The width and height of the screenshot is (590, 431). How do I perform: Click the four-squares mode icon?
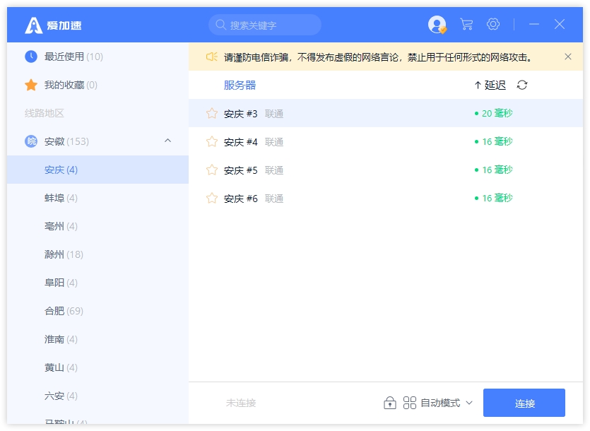(x=409, y=403)
